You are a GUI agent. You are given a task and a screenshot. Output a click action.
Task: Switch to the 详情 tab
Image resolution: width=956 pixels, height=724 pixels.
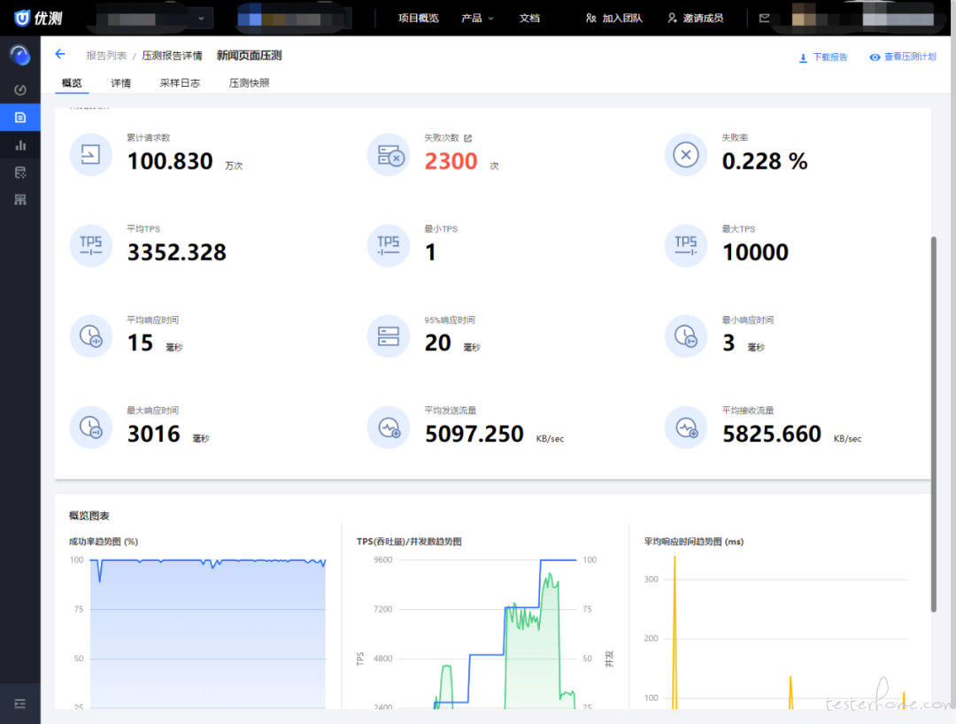tap(120, 83)
